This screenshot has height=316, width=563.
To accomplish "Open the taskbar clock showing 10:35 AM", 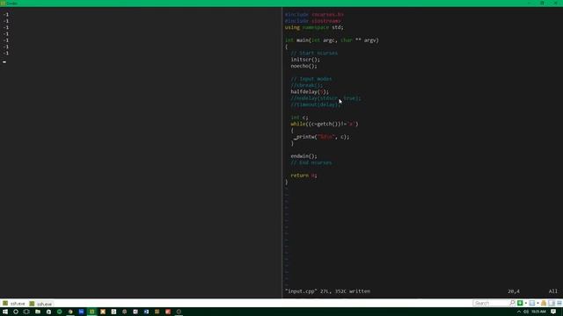I will click(x=538, y=312).
